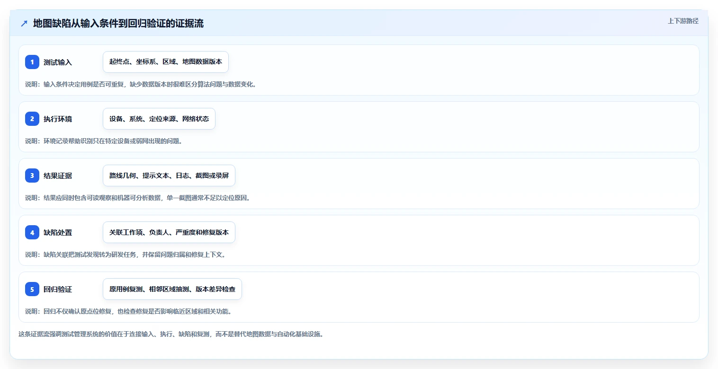Click the heading 地图缺陷从输入条件到回归验证的证据流
718x369 pixels.
(118, 24)
